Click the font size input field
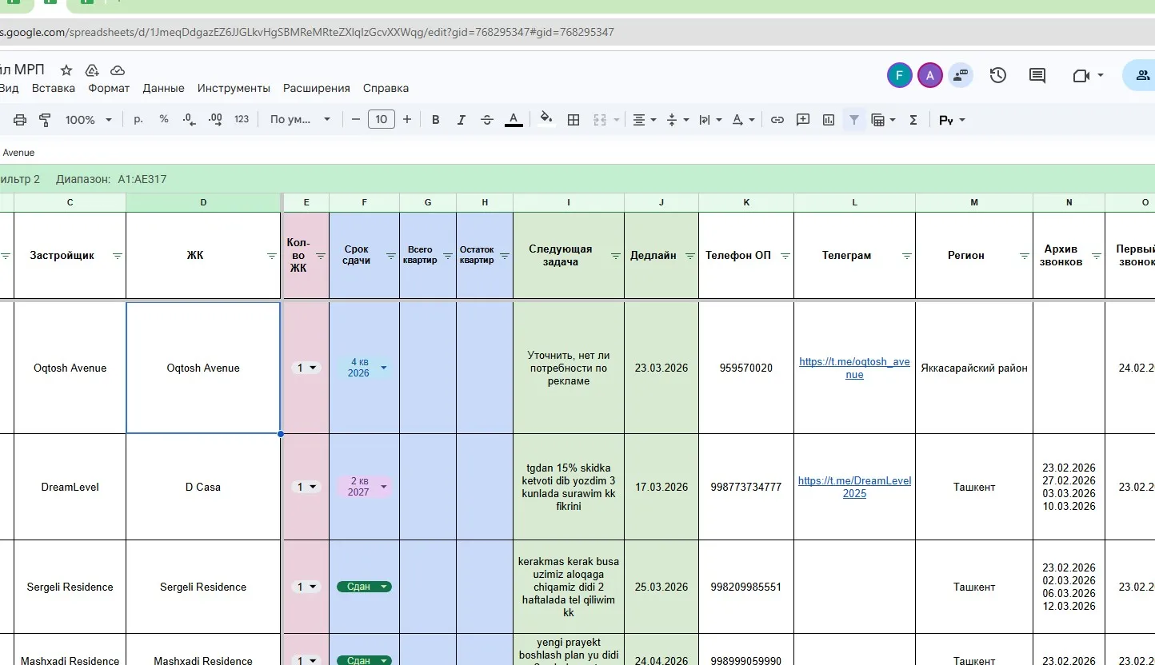Image resolution: width=1155 pixels, height=665 pixels. coord(381,120)
